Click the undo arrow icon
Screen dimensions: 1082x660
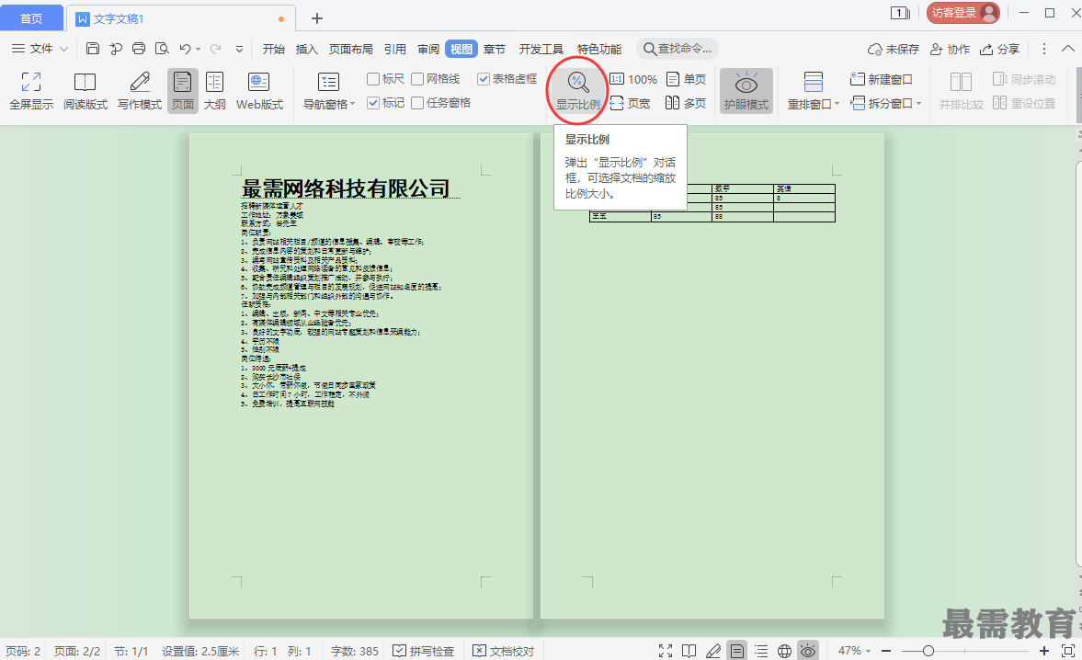tap(185, 49)
